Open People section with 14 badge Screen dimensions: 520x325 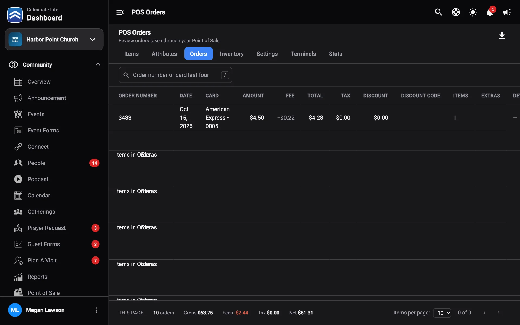coord(54,163)
